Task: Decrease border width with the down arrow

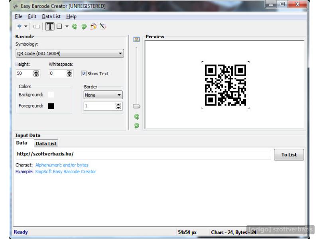Action: click(x=118, y=108)
